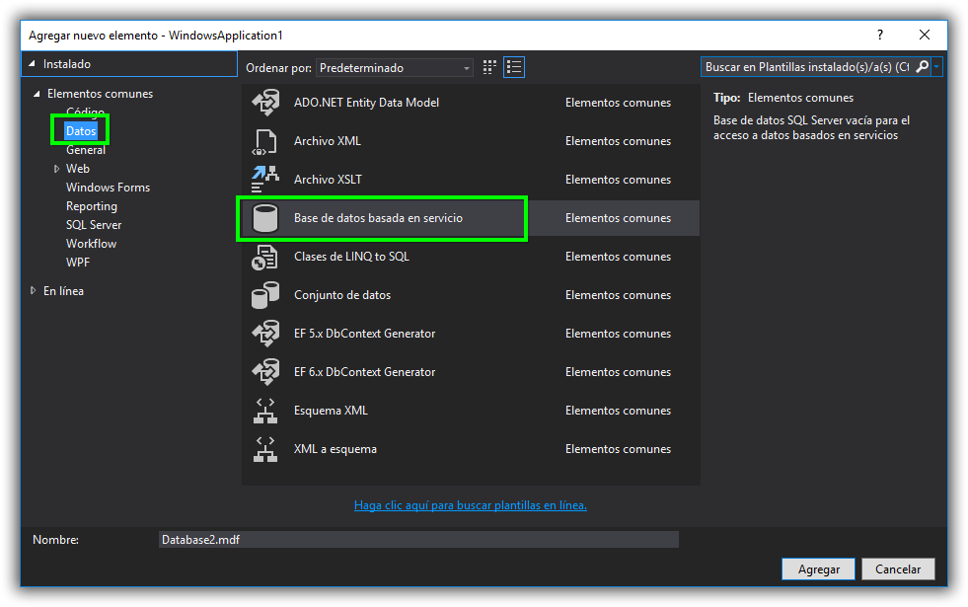
Task: Click the Nombre field containing Database2.mdf
Action: (418, 540)
